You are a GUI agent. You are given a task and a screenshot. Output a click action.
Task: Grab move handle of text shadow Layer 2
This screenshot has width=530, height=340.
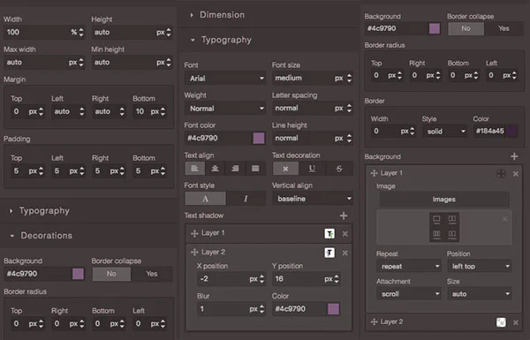click(x=194, y=252)
